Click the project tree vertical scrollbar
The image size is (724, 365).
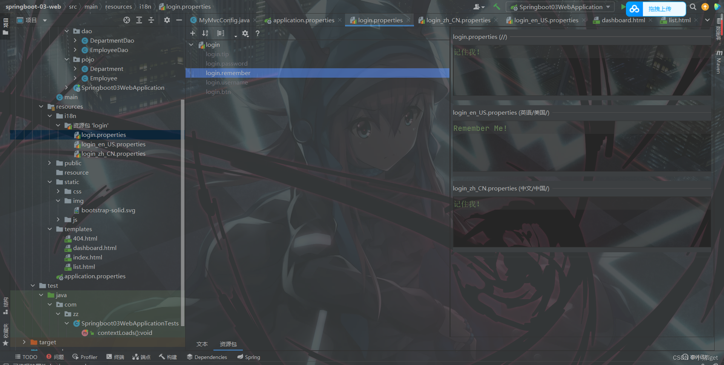pos(183,213)
